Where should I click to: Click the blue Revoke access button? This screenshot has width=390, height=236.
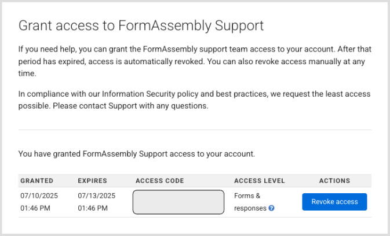tap(334, 202)
